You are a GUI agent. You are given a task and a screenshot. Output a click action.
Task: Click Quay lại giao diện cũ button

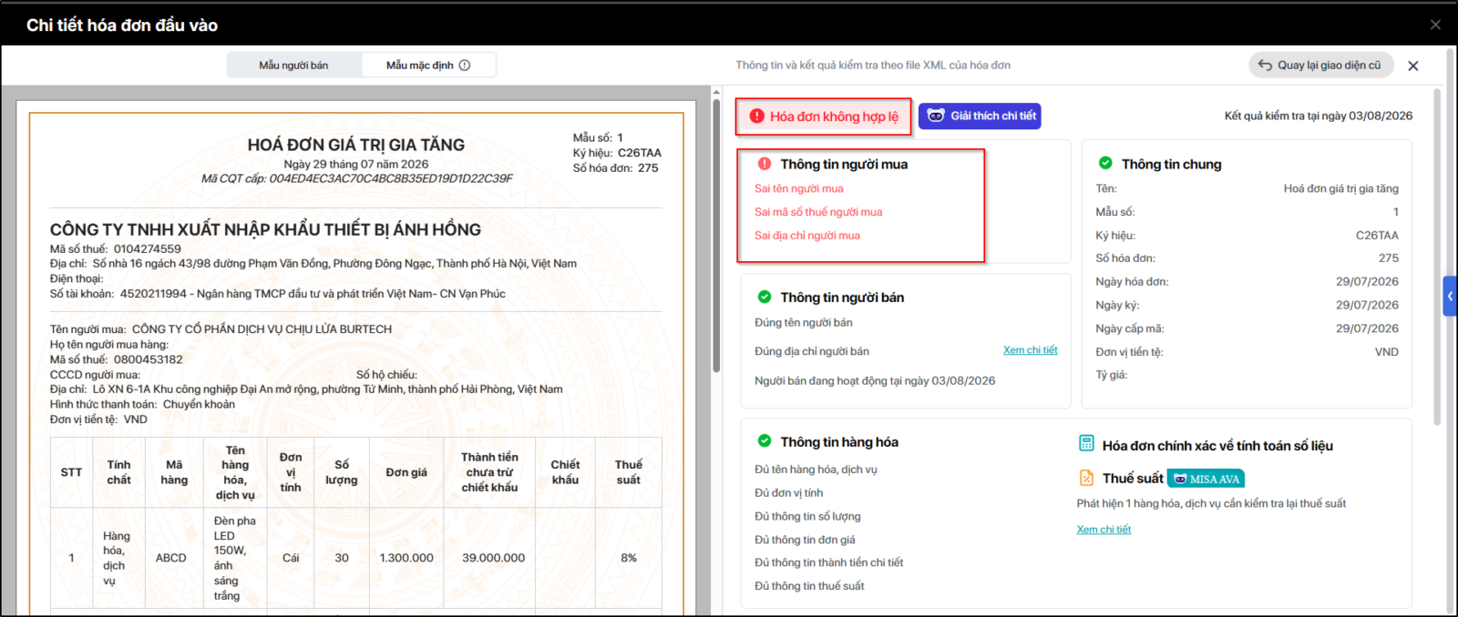1321,66
